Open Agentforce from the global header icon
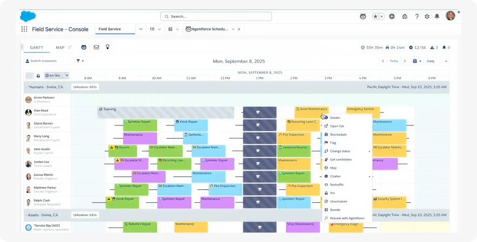 (x=363, y=16)
